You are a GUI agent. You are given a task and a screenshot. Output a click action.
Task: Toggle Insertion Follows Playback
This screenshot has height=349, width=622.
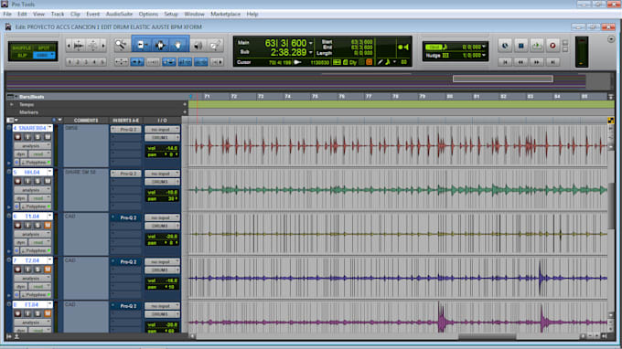click(217, 62)
